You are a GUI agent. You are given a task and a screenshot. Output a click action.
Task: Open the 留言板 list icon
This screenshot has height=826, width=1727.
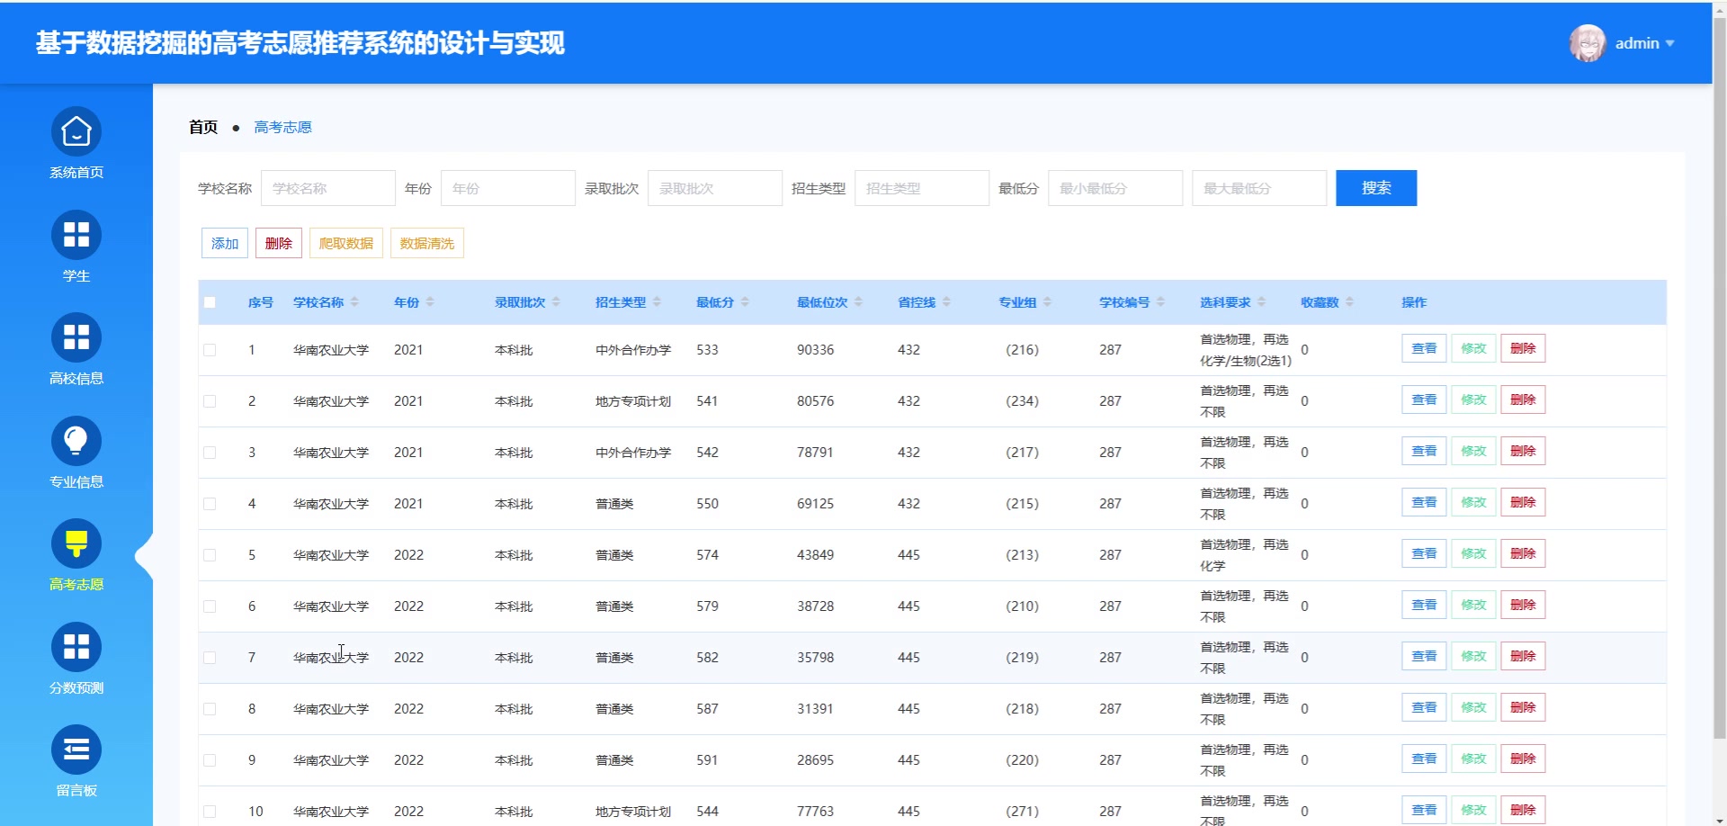(x=76, y=750)
